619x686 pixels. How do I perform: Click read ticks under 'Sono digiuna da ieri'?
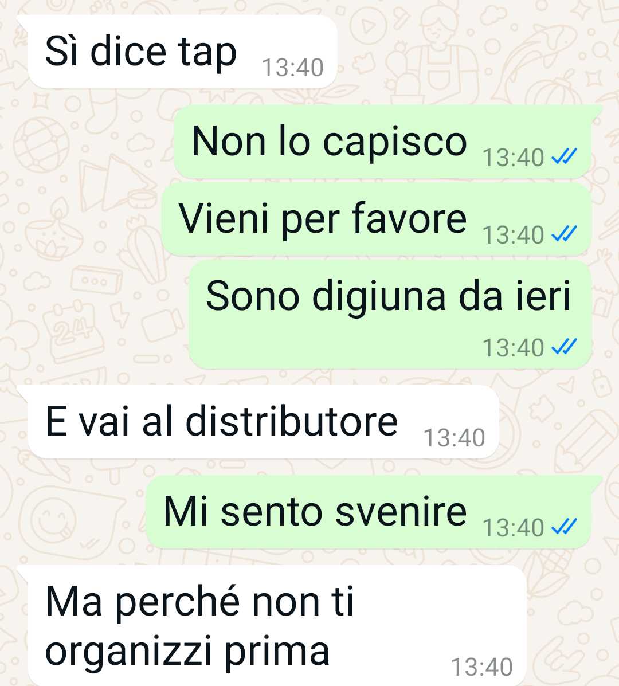565,347
